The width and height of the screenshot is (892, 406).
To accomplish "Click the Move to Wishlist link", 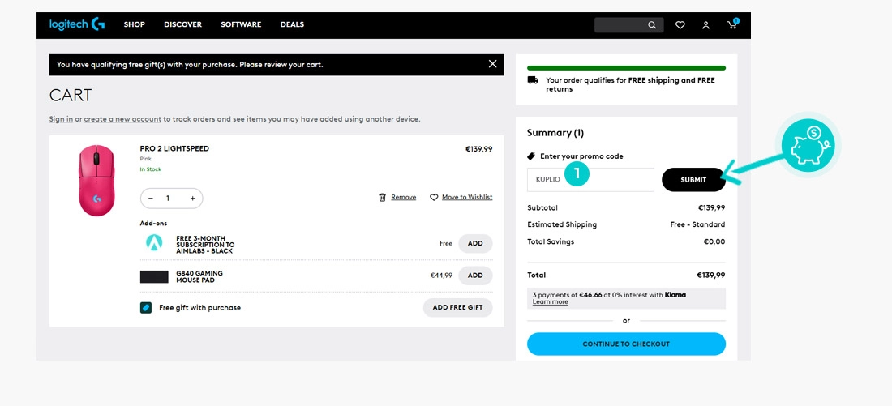I will (467, 197).
